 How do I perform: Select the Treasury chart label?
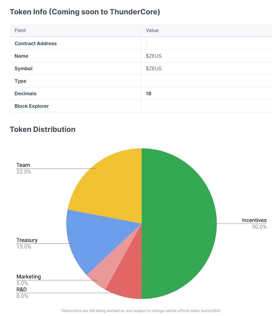[27, 240]
